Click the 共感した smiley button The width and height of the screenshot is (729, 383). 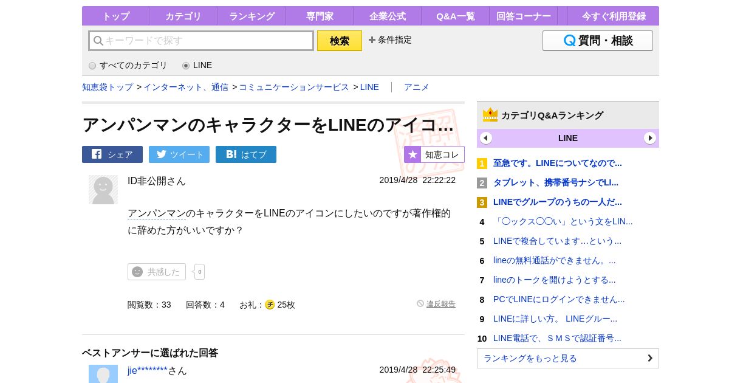pos(157,272)
